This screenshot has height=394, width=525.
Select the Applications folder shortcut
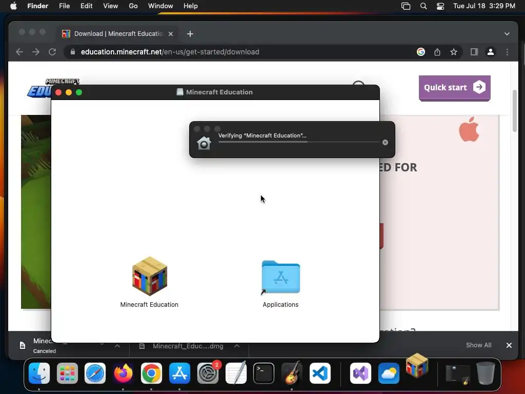280,278
